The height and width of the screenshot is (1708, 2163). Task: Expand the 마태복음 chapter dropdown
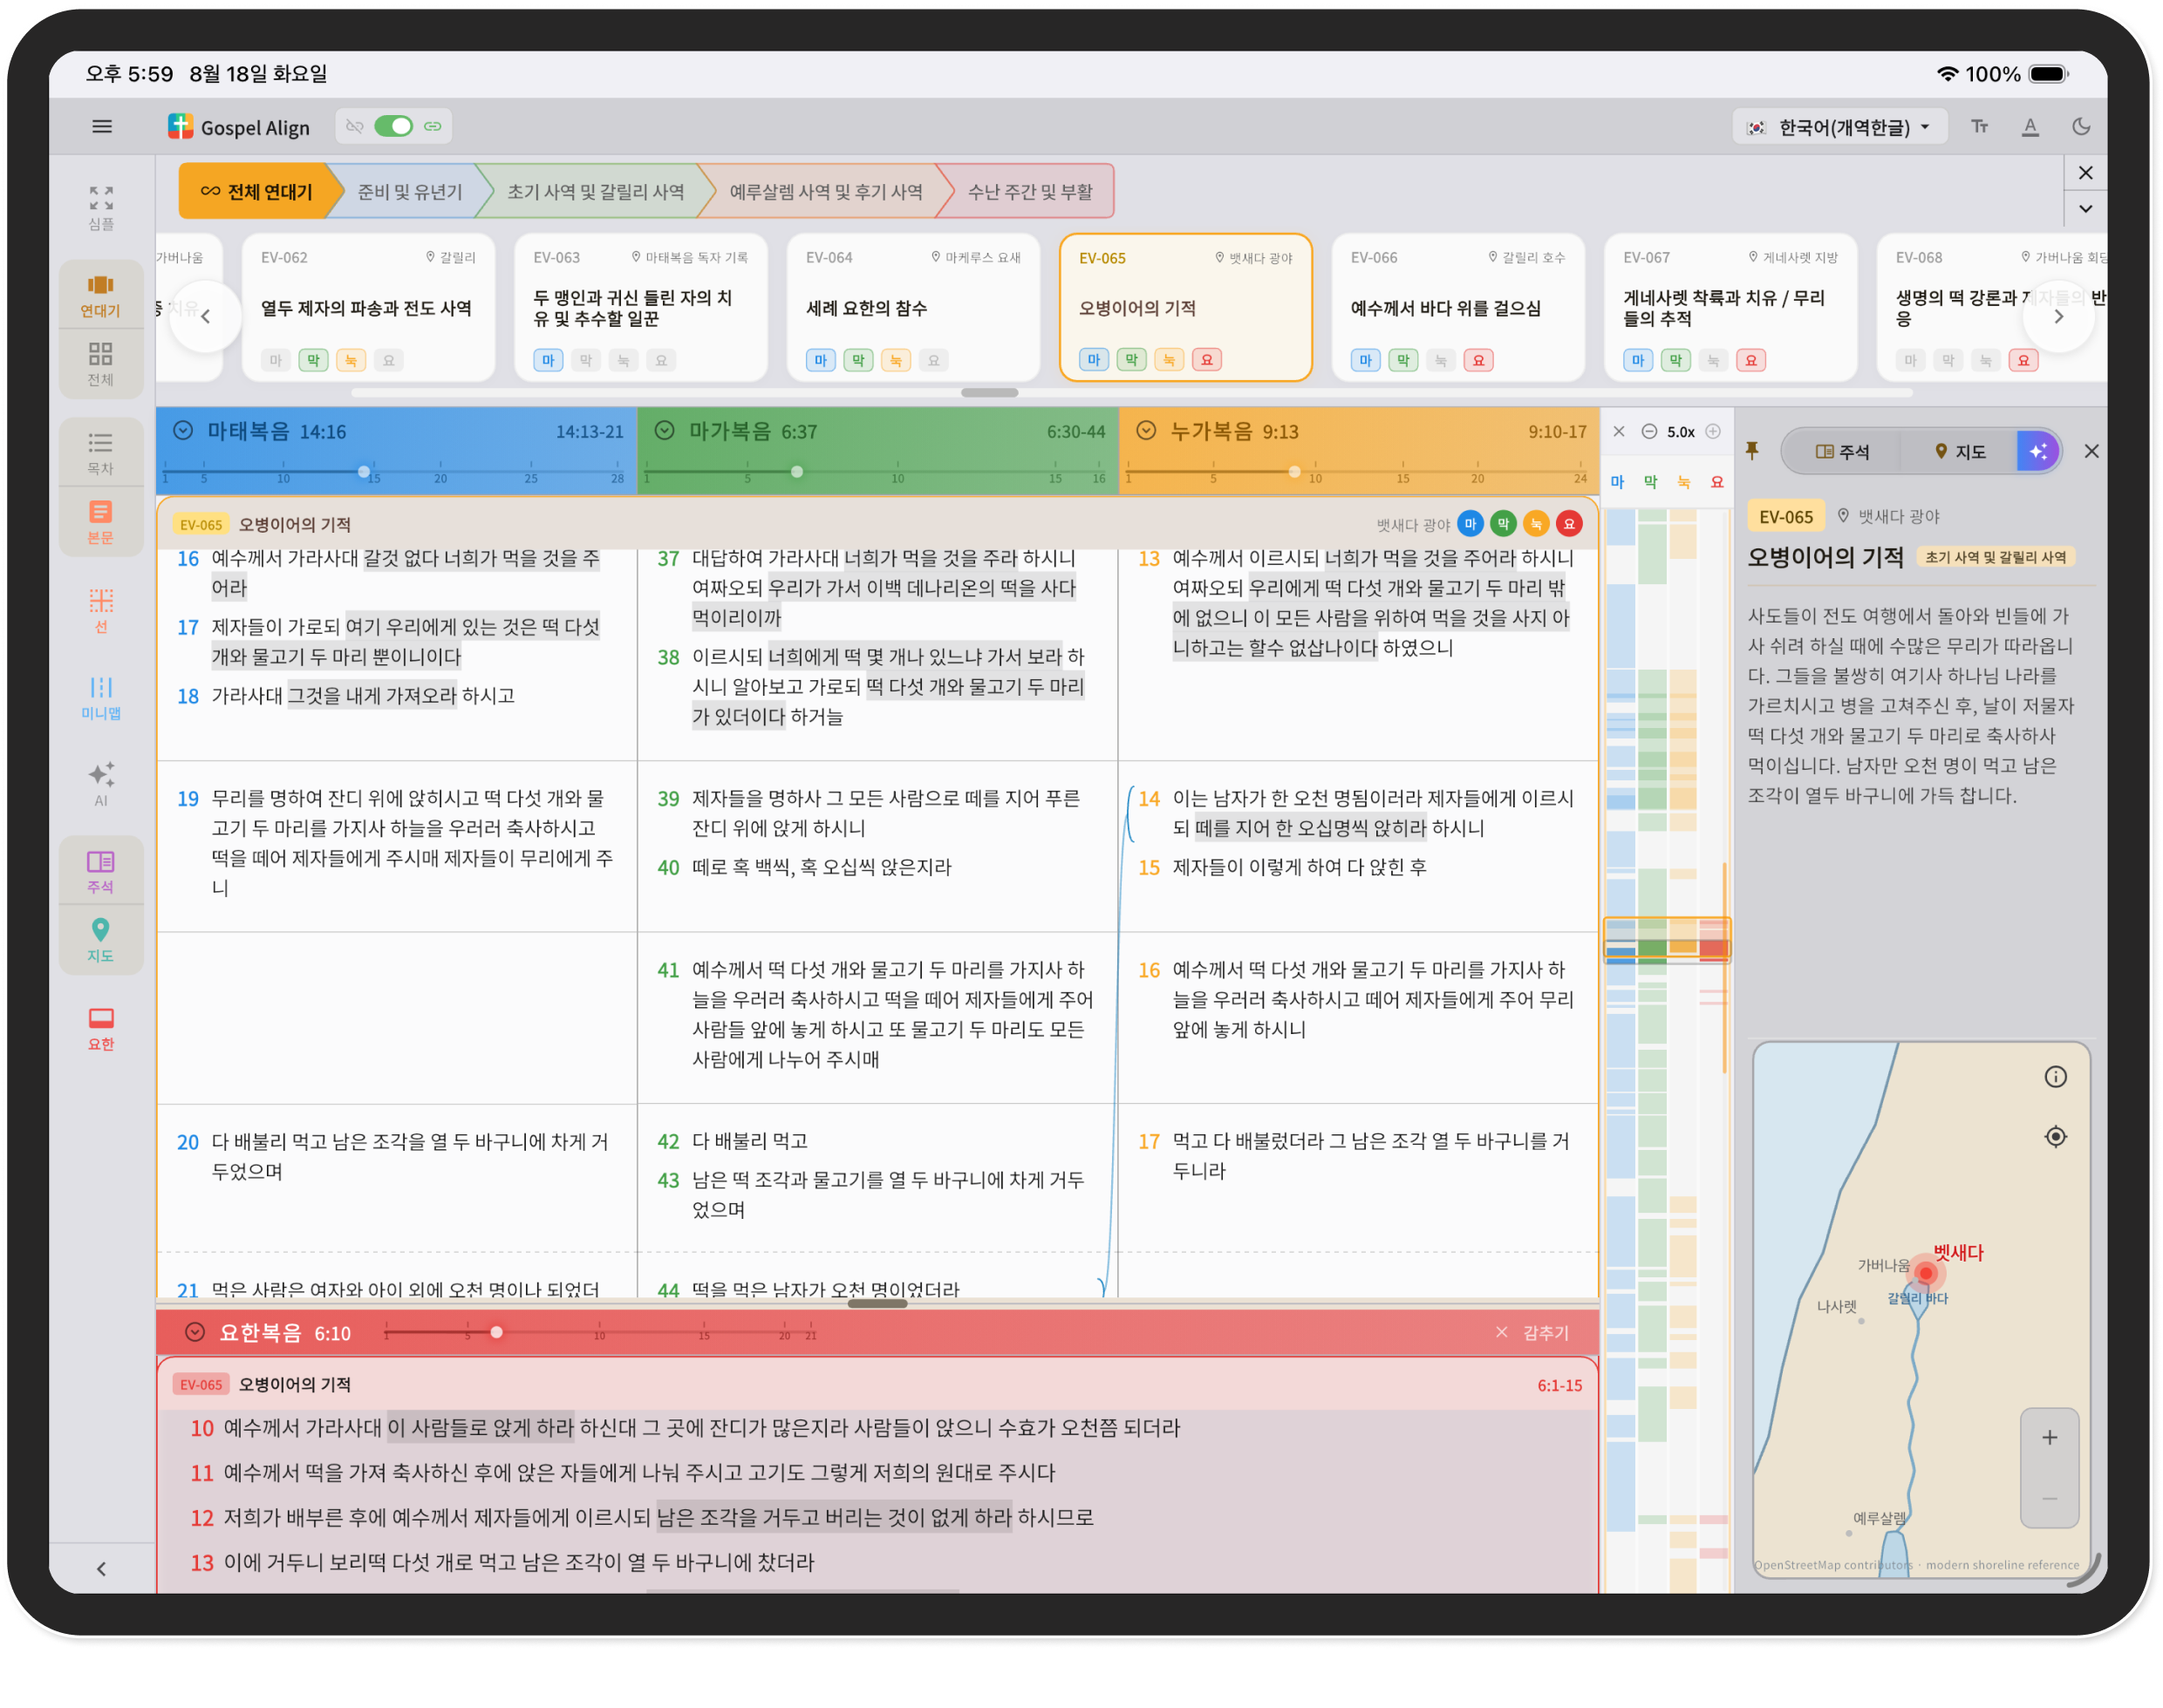point(183,431)
